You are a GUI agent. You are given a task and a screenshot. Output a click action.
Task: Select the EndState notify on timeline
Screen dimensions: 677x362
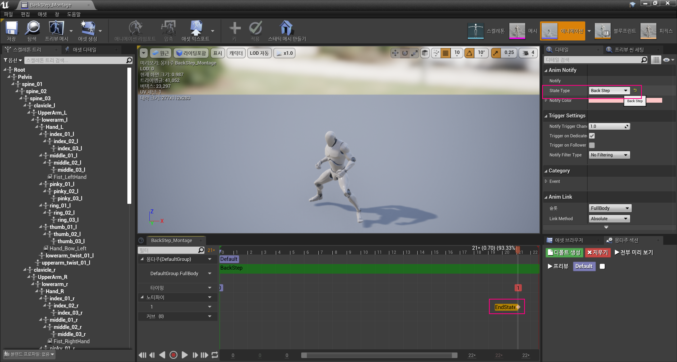click(505, 307)
